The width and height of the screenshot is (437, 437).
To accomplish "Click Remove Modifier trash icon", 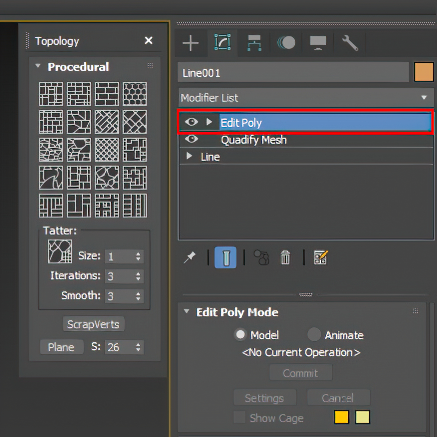I will pyautogui.click(x=285, y=257).
